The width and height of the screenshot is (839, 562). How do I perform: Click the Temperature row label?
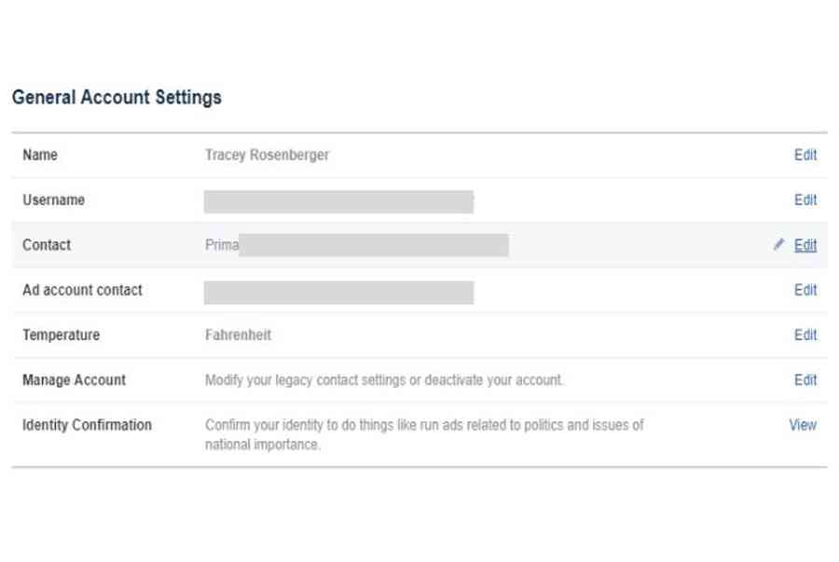[61, 335]
